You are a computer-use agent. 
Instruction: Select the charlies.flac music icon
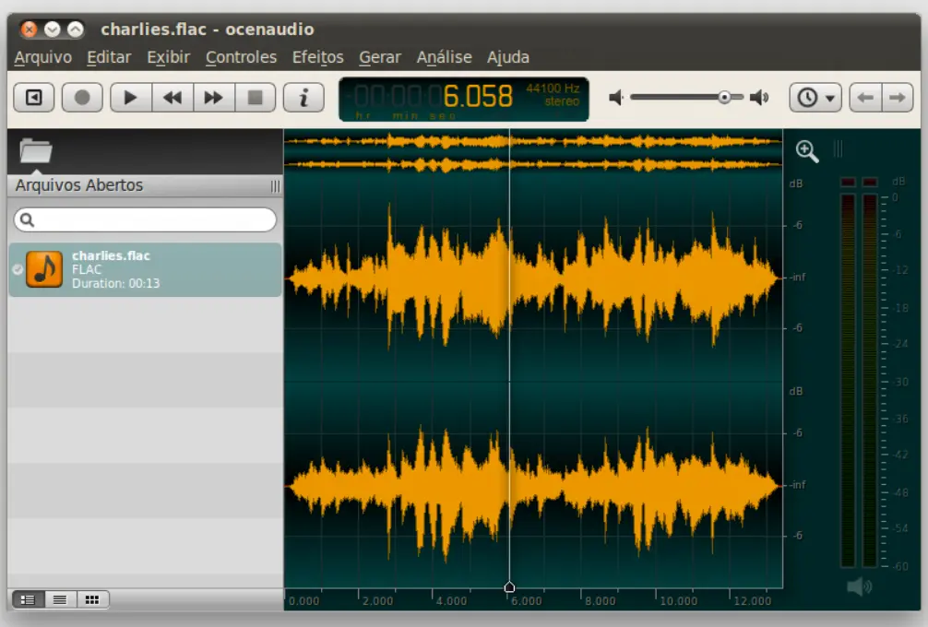[x=44, y=269]
